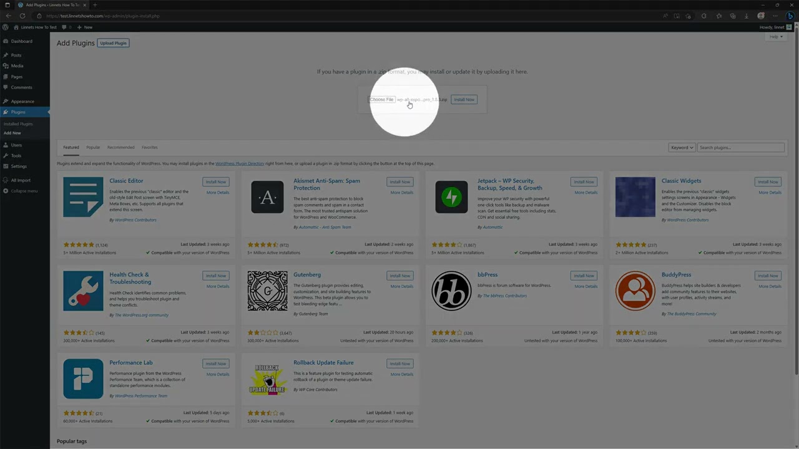Switch to the Recommended plugins tab
This screenshot has height=449, width=799.
120,147
